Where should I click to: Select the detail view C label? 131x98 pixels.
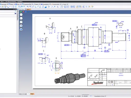(x=43, y=51)
